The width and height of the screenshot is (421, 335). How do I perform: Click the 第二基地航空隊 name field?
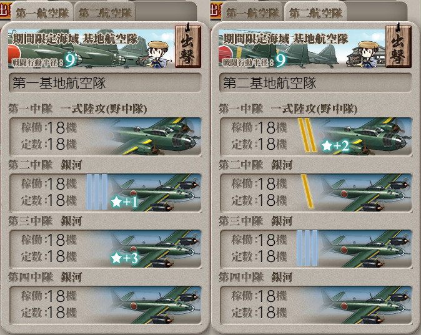315,83
